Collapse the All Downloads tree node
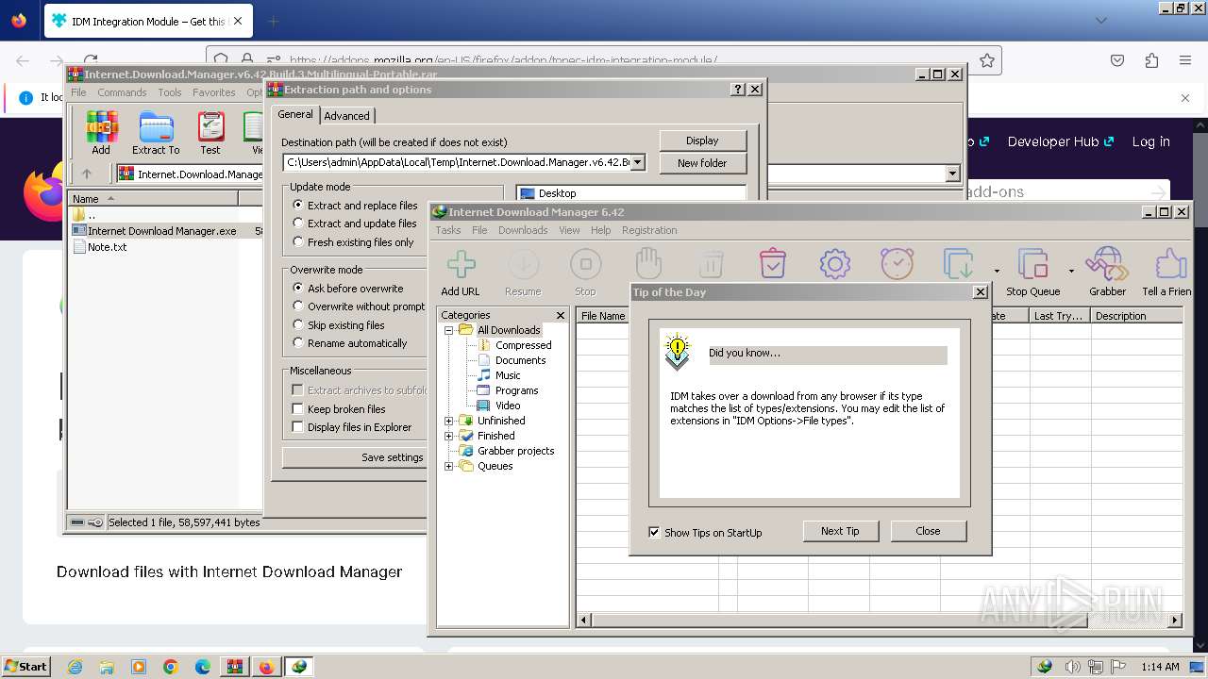1208x679 pixels. [x=449, y=330]
